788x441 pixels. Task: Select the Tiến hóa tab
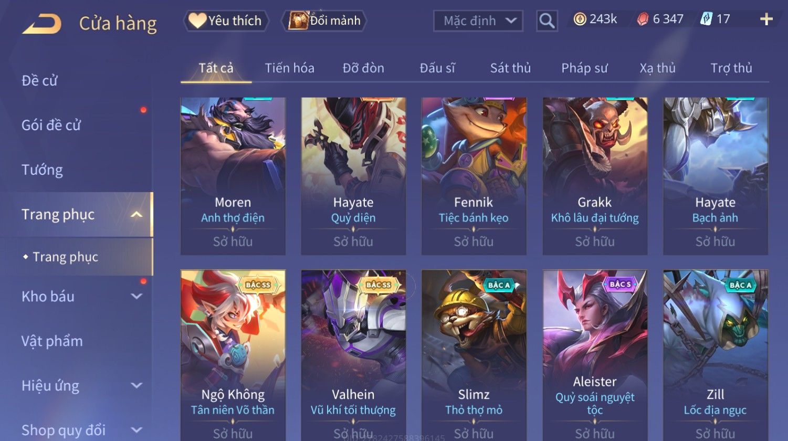(289, 68)
